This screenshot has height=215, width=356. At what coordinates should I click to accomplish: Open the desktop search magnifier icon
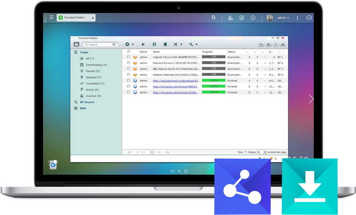(x=214, y=18)
